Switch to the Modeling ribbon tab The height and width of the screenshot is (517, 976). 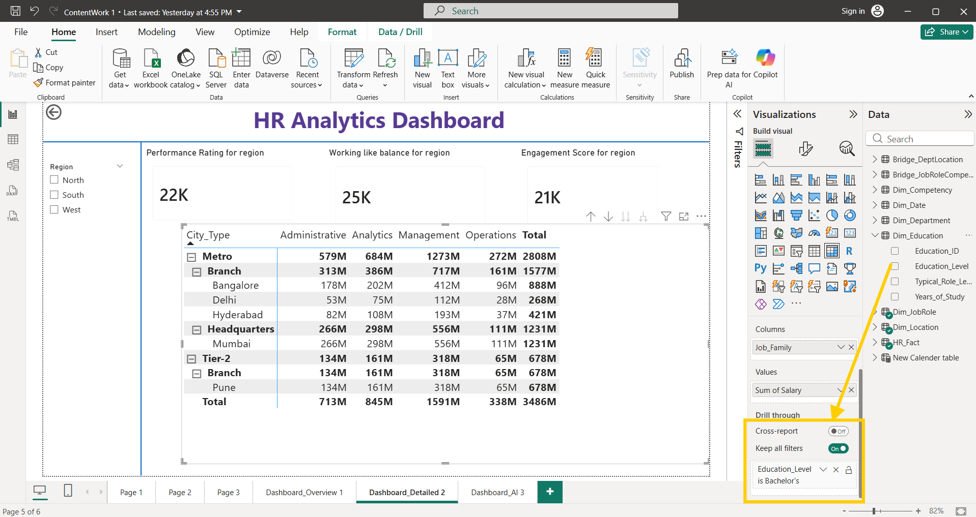click(157, 32)
